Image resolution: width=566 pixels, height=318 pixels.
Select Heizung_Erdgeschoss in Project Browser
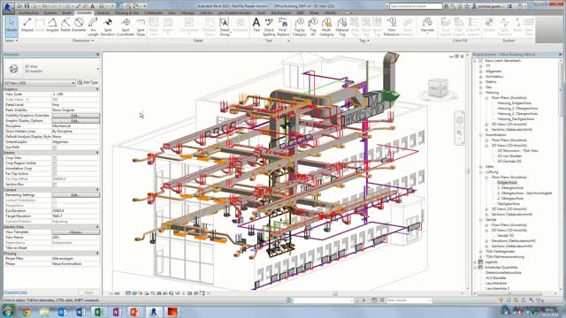point(515,103)
